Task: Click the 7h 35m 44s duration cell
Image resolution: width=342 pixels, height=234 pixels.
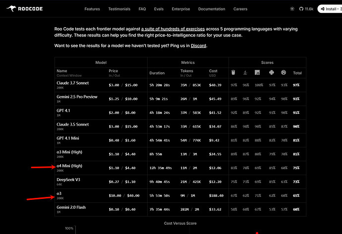Action: (160, 209)
